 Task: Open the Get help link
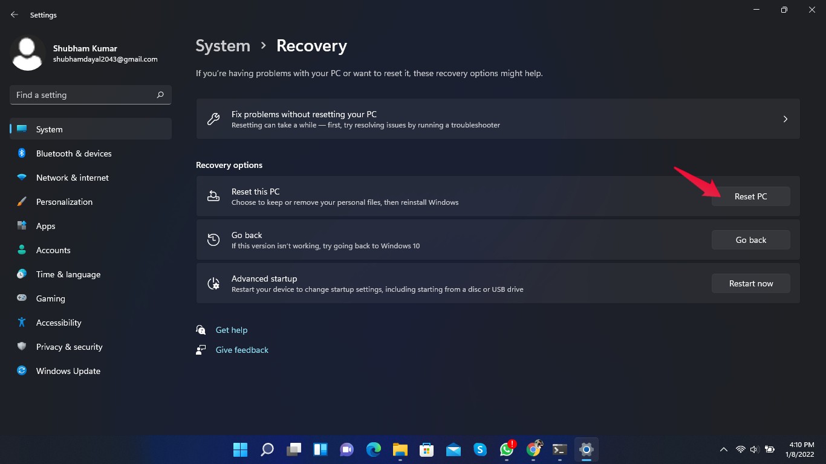pyautogui.click(x=232, y=330)
